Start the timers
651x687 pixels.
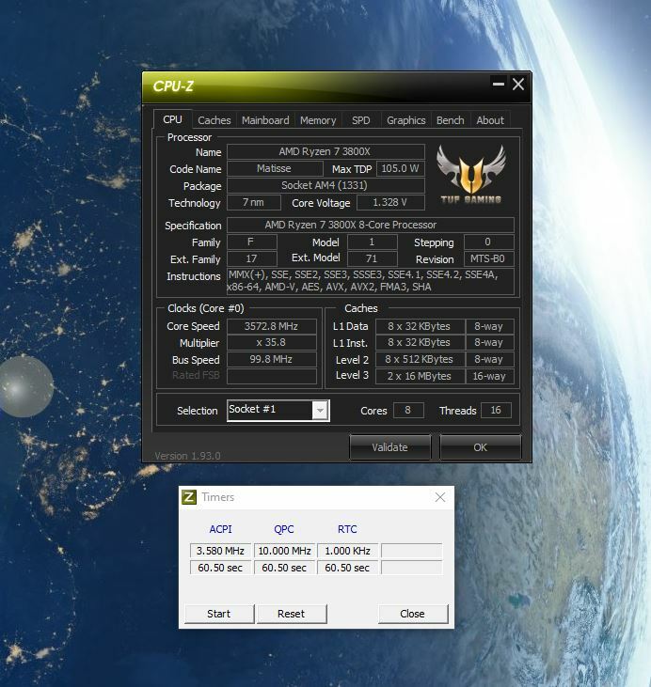219,614
